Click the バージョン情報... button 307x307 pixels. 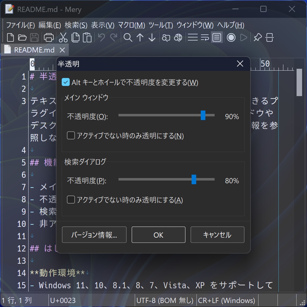tap(94, 235)
